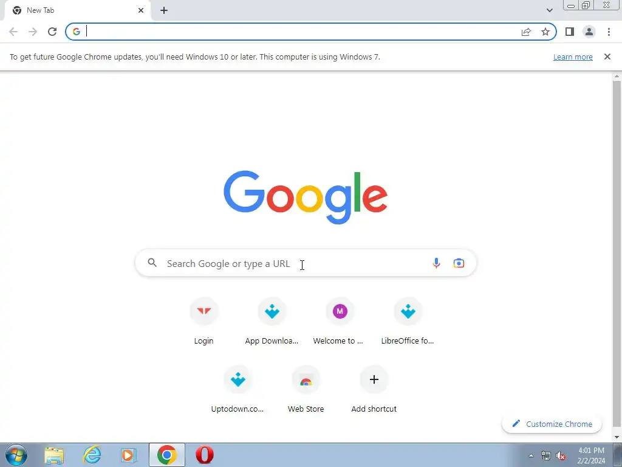Click the muted volume tray icon
Image resolution: width=622 pixels, height=467 pixels.
(x=561, y=456)
